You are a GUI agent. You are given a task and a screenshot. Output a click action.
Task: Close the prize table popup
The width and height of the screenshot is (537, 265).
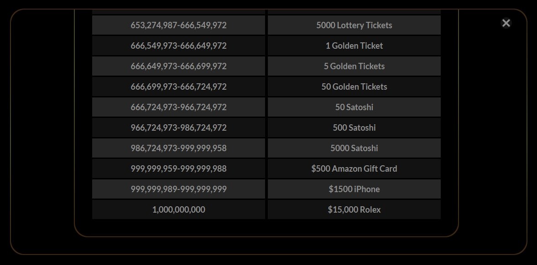pyautogui.click(x=506, y=23)
